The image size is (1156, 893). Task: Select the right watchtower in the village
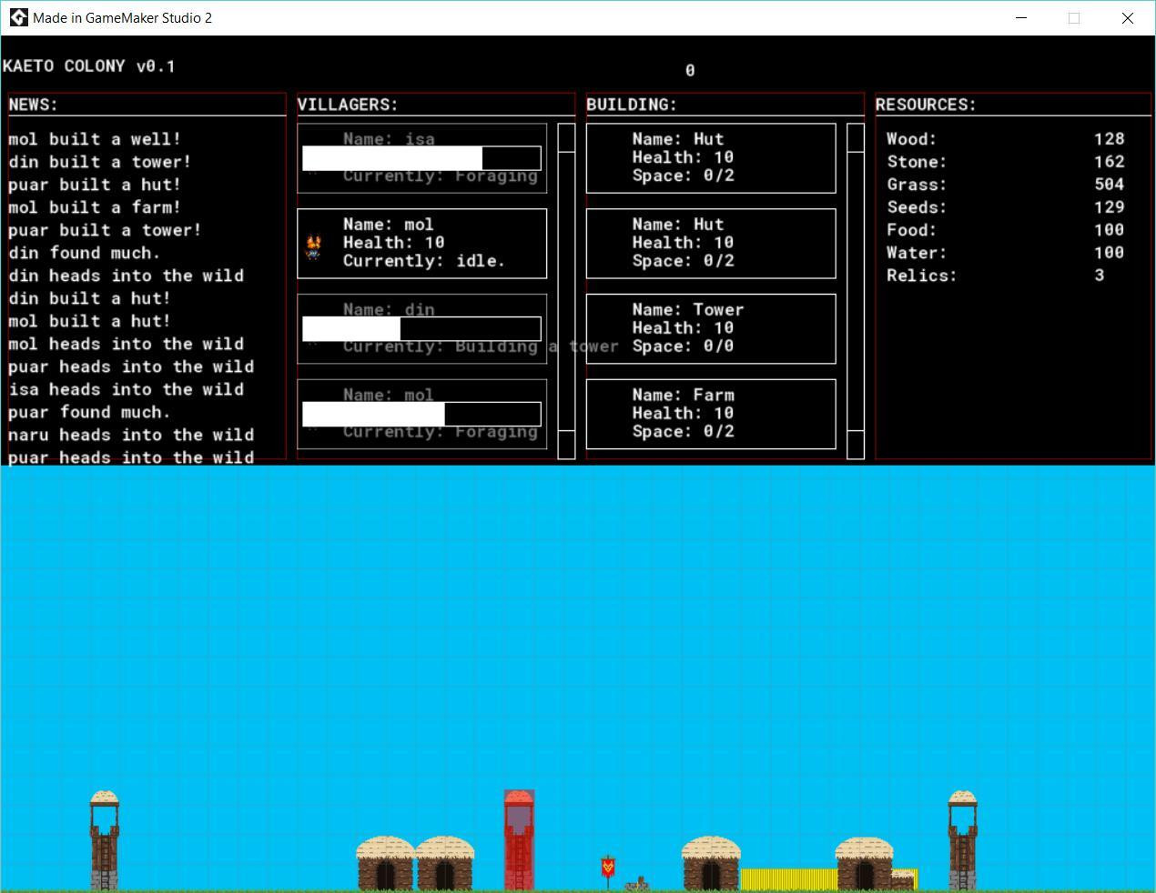(962, 840)
